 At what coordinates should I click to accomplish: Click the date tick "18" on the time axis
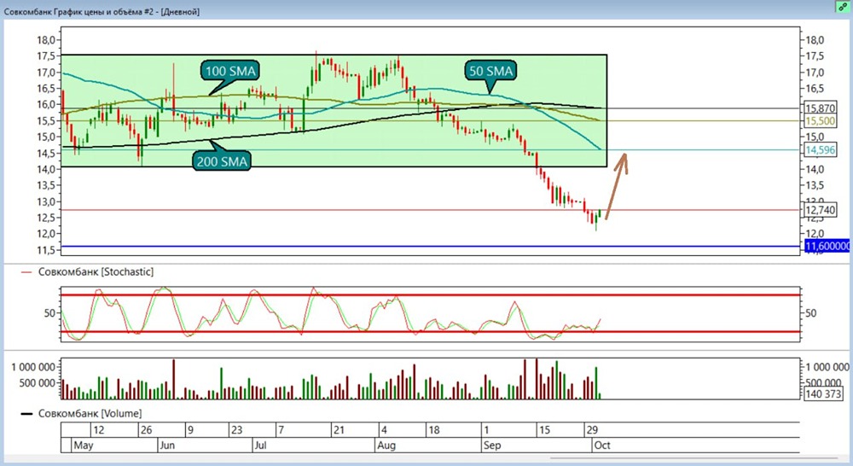point(433,430)
